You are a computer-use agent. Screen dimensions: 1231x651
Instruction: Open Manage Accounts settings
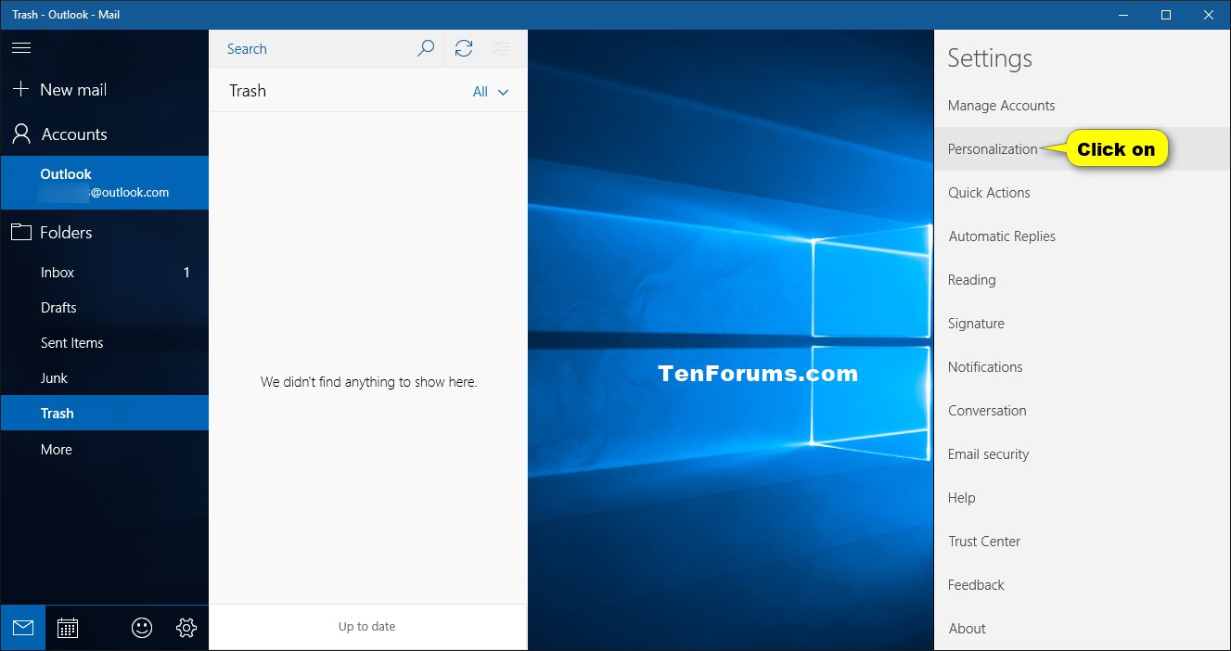1083,106
